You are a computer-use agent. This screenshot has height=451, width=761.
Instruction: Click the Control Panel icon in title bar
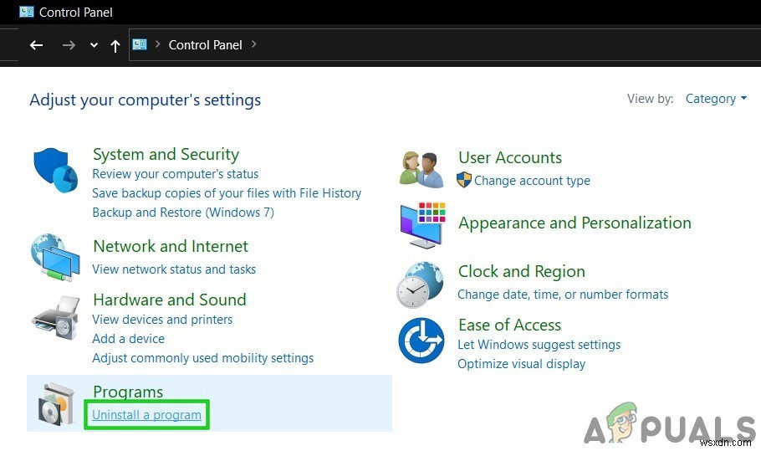pos(26,12)
